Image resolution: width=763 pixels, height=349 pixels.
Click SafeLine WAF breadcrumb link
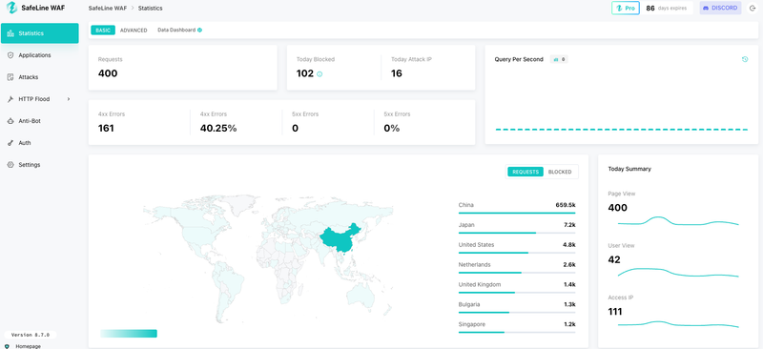(x=108, y=9)
